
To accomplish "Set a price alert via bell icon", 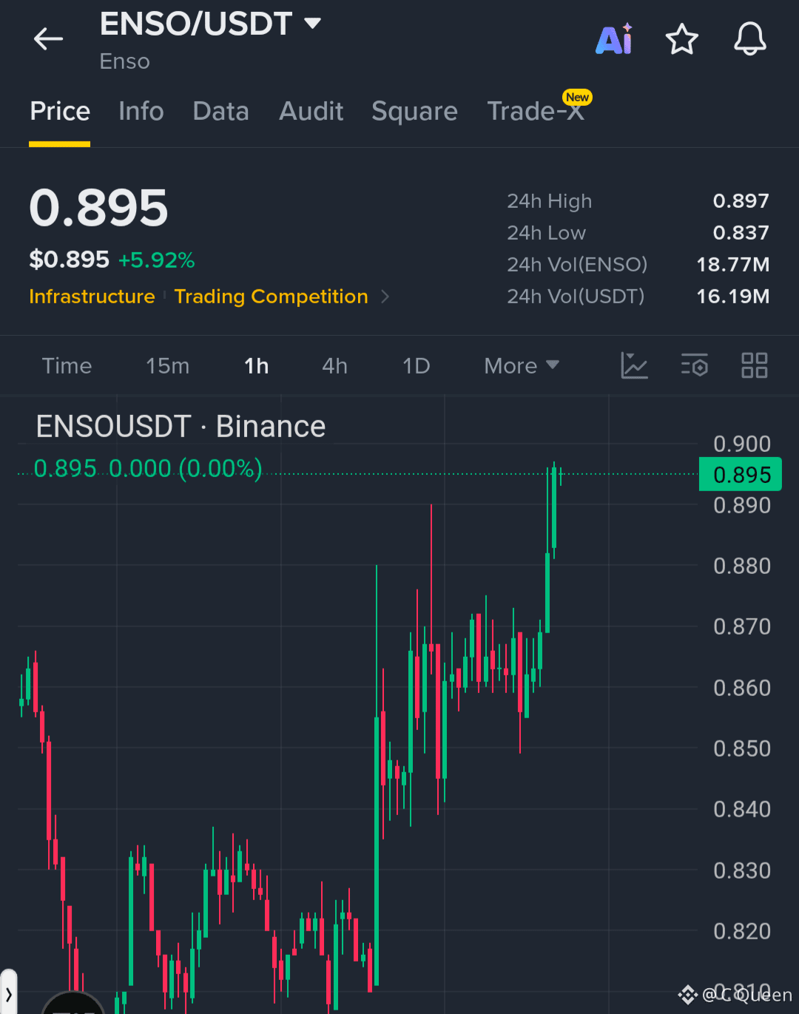I will [x=749, y=39].
